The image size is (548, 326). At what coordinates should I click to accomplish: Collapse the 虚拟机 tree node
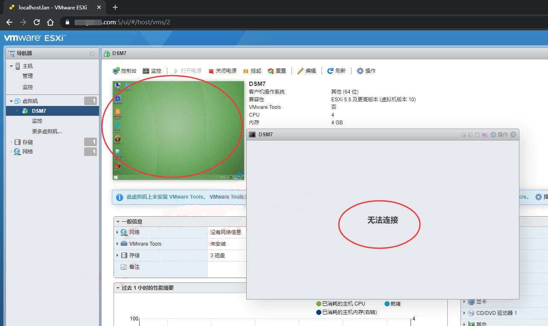12,101
